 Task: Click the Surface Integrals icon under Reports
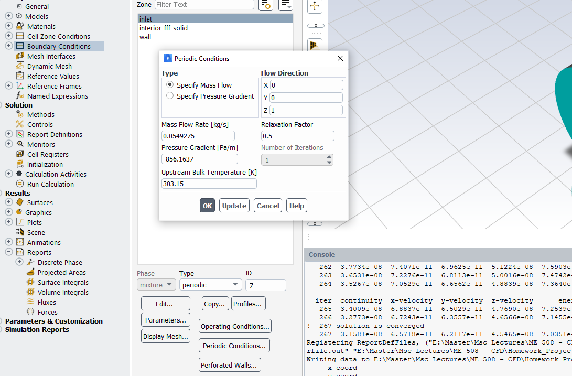30,282
